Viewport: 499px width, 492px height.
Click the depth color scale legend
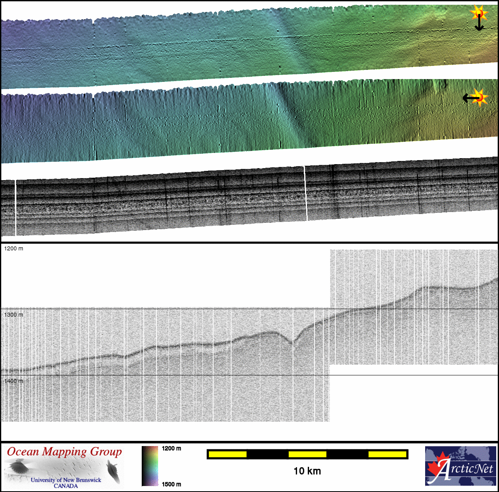coord(150,466)
